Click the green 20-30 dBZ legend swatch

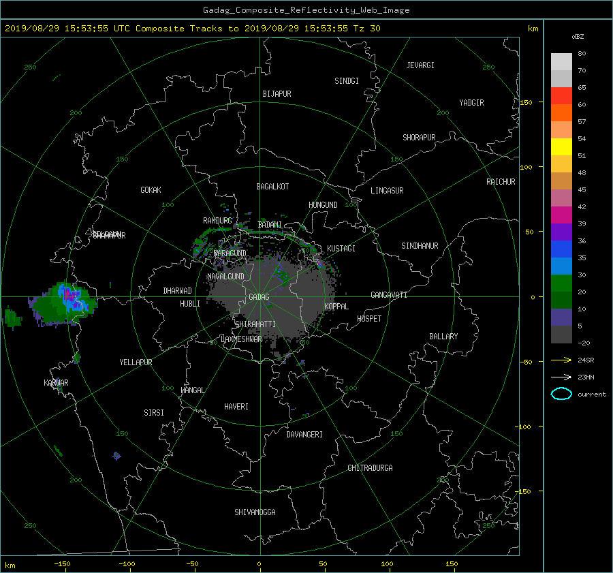[561, 283]
